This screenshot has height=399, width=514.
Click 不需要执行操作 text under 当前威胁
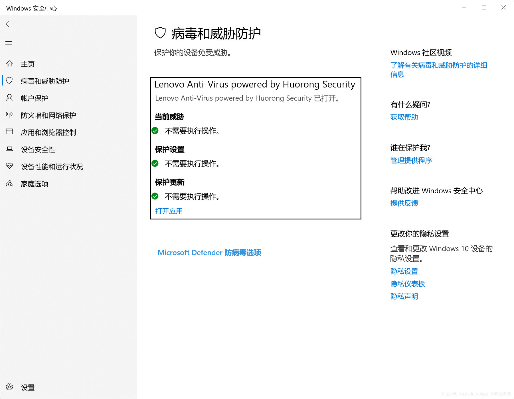pos(192,131)
